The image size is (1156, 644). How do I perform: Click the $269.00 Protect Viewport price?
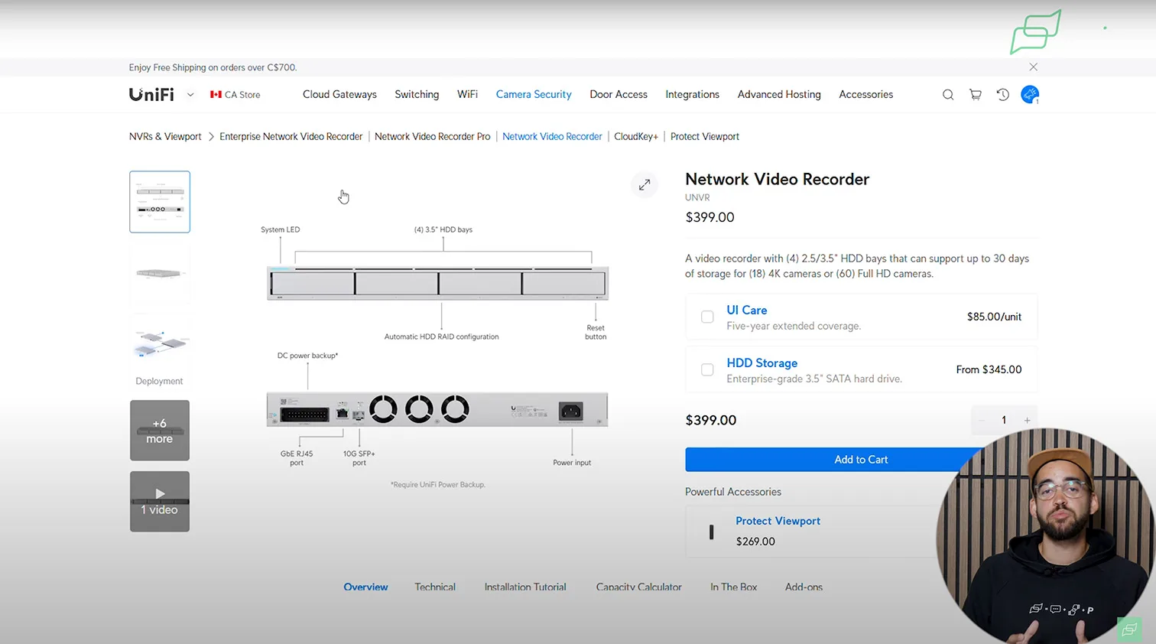tap(755, 542)
